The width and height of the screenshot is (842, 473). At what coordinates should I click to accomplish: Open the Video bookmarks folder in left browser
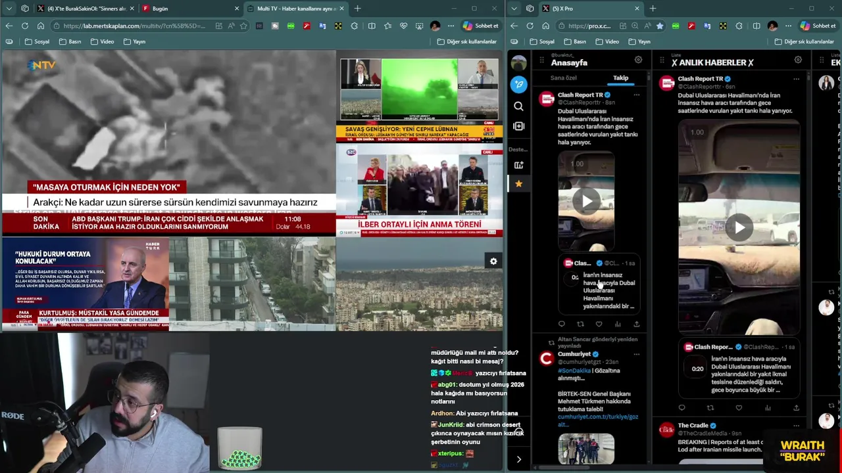click(x=102, y=41)
